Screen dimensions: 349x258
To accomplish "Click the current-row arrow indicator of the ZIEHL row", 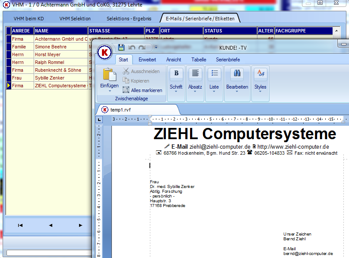I will 9,86.
